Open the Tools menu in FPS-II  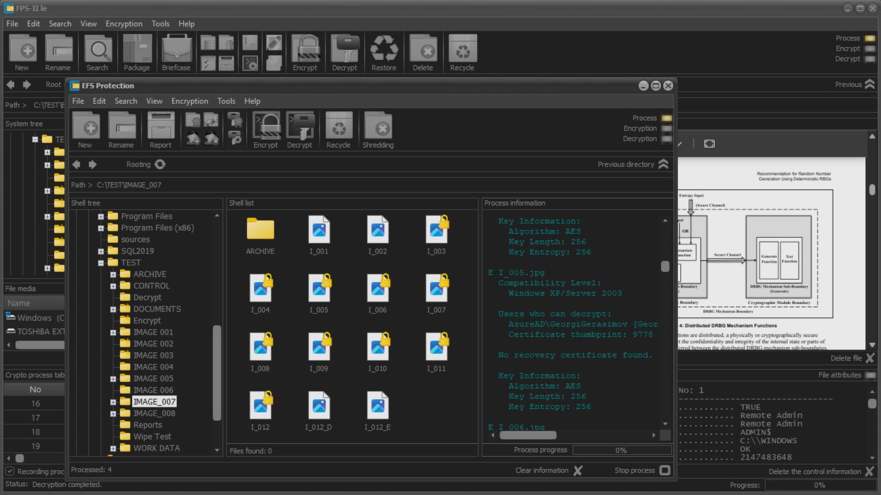160,23
